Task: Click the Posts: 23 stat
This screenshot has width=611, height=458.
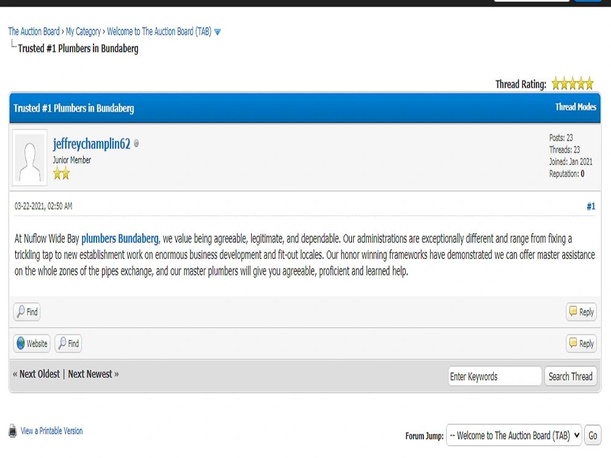Action: point(561,137)
